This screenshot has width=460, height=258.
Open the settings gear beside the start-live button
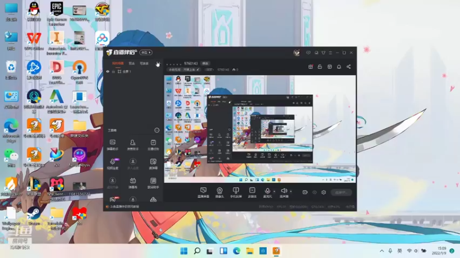point(324,192)
